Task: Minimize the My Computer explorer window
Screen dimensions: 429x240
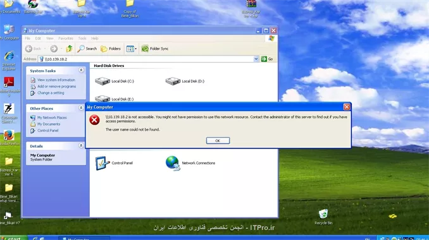Action: pyautogui.click(x=258, y=30)
